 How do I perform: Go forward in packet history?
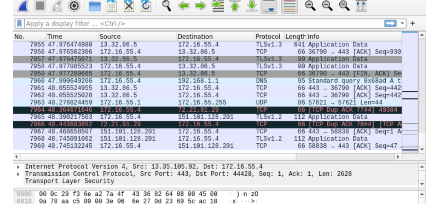click(201, 6)
